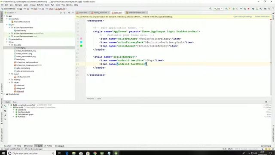Collapse the manifests folder
The width and height of the screenshot is (275, 155).
click(7, 19)
